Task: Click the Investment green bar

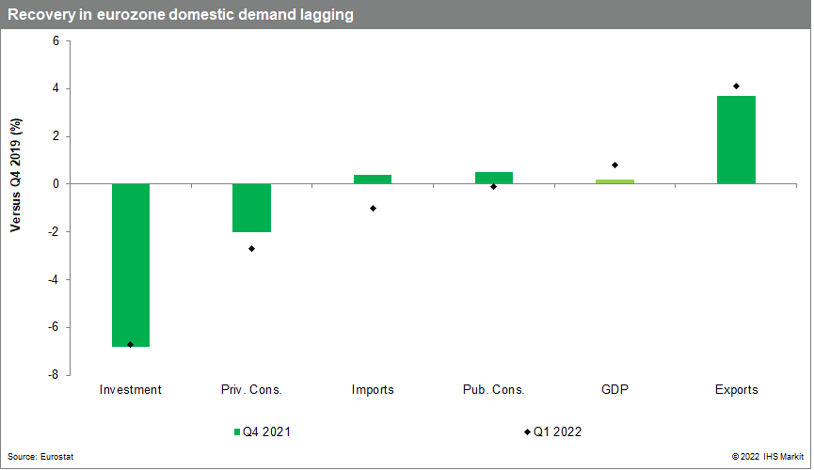Action: 130,265
